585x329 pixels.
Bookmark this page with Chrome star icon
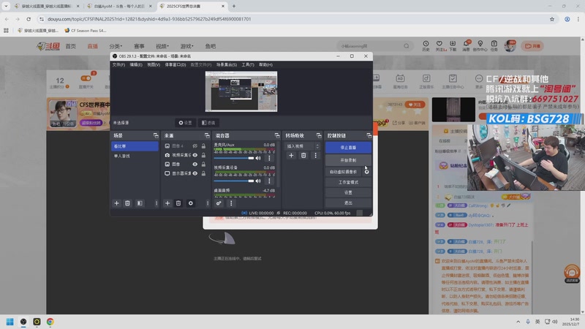[x=552, y=19]
